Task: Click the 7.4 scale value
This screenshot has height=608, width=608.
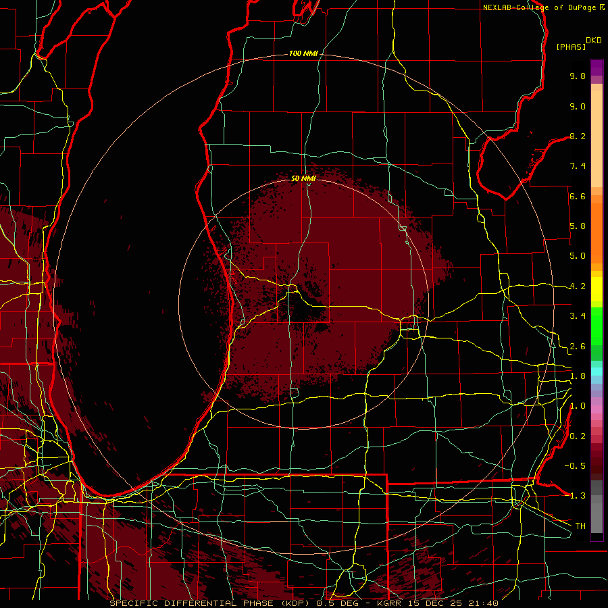Action: pos(578,166)
